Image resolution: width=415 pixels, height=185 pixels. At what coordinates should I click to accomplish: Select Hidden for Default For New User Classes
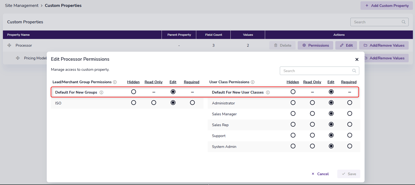tap(293, 92)
